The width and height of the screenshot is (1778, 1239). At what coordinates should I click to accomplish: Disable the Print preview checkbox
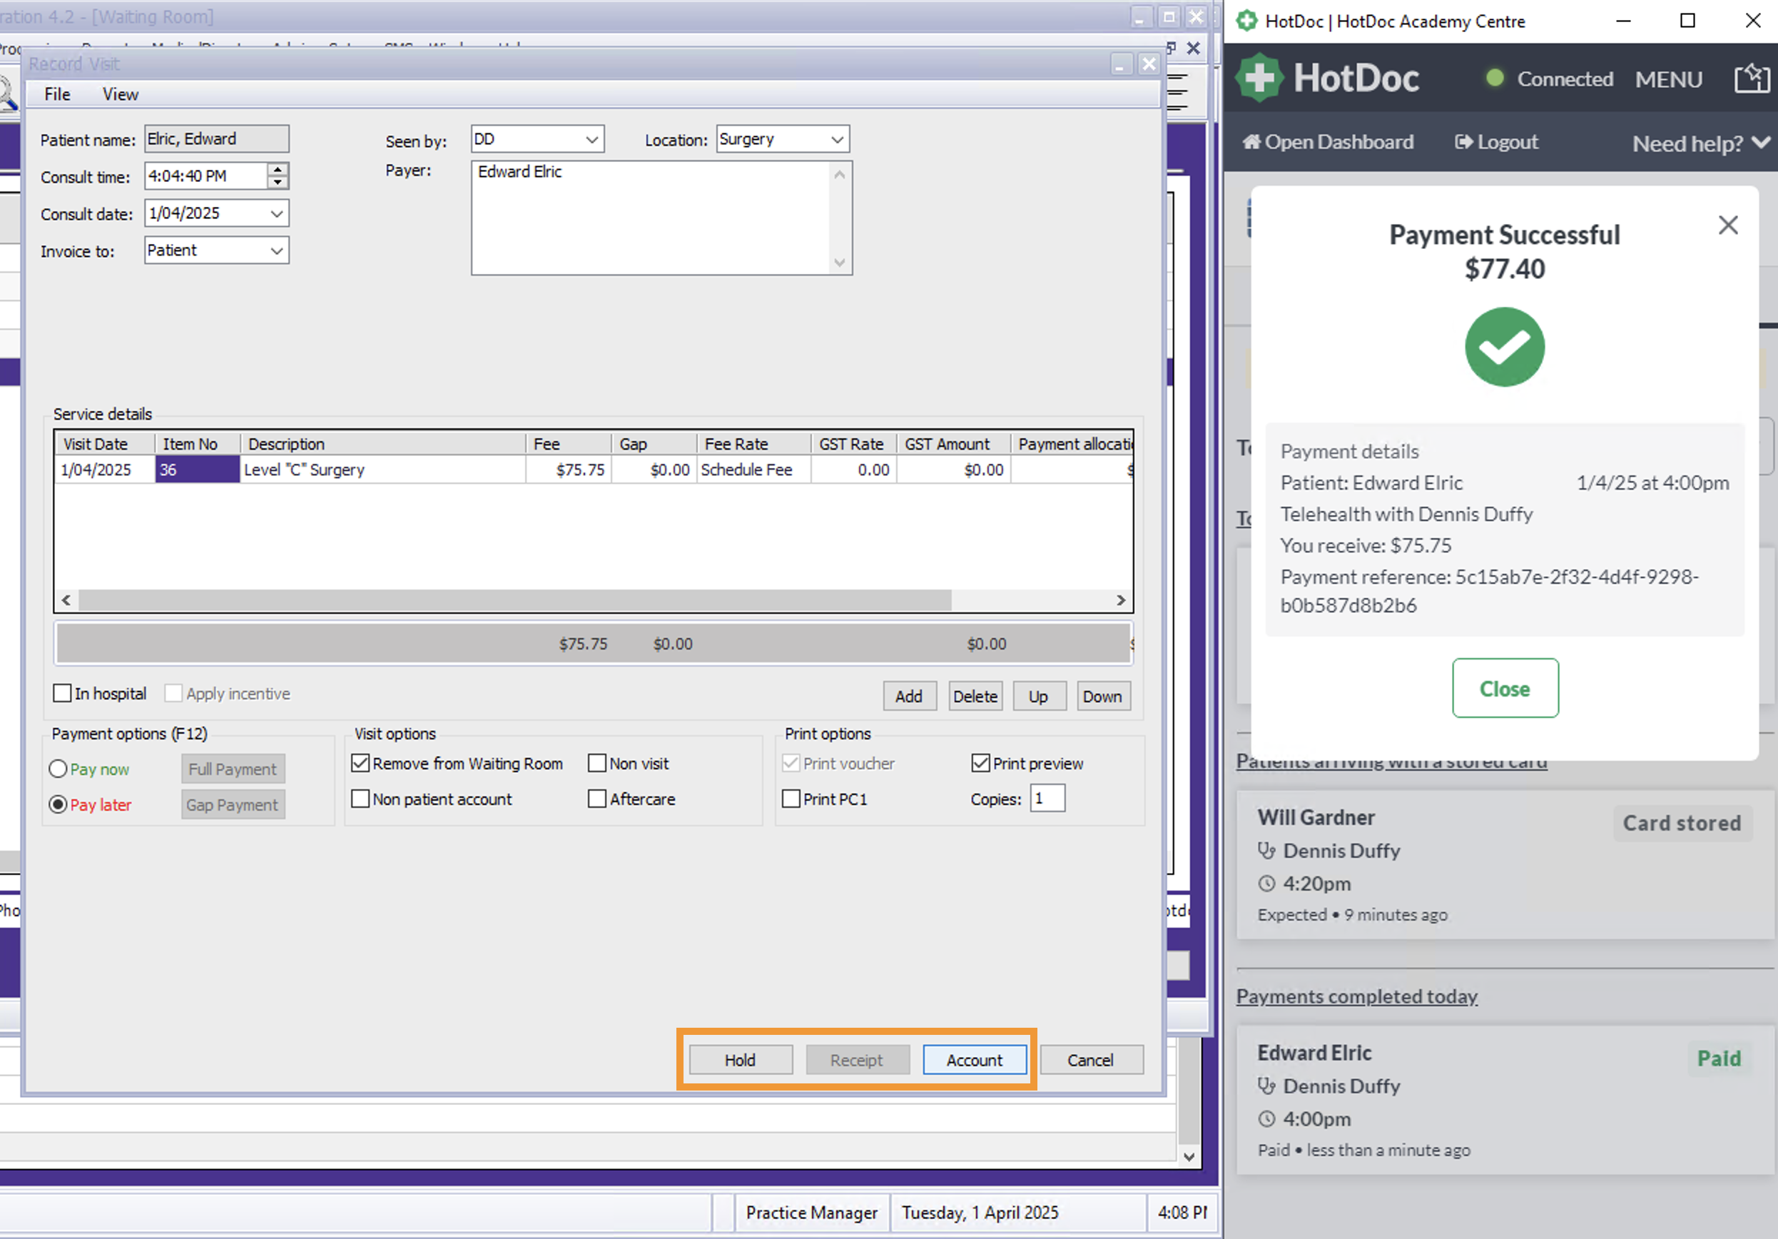click(980, 762)
